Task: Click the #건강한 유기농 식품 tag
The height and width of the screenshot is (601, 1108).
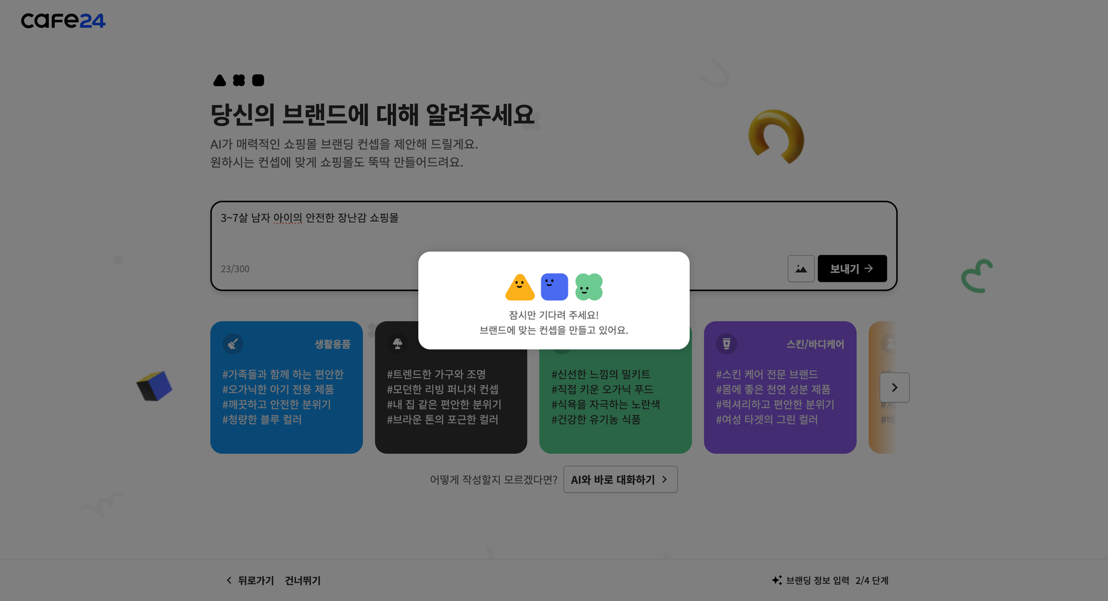Action: (596, 419)
